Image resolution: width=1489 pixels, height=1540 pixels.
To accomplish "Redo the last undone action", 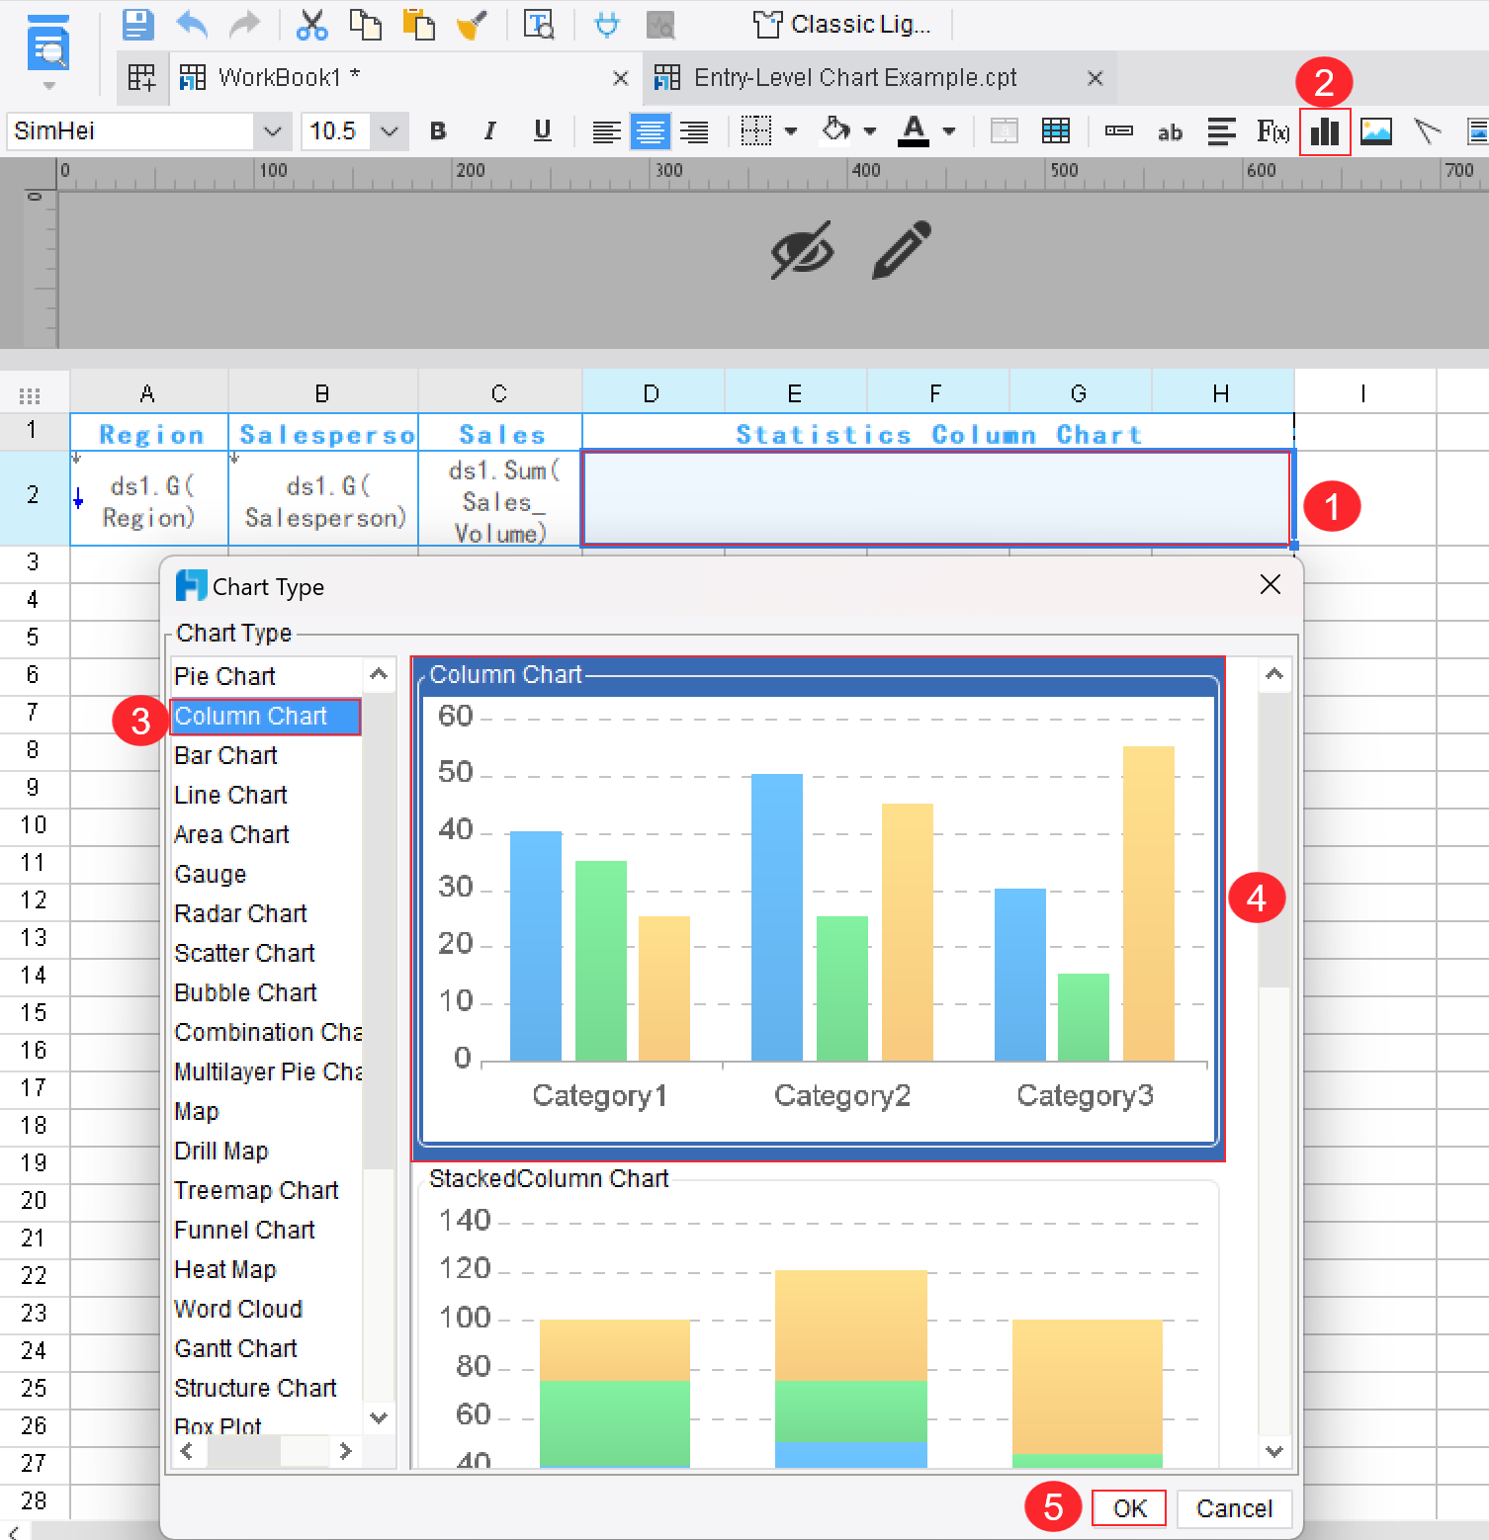I will 244,24.
